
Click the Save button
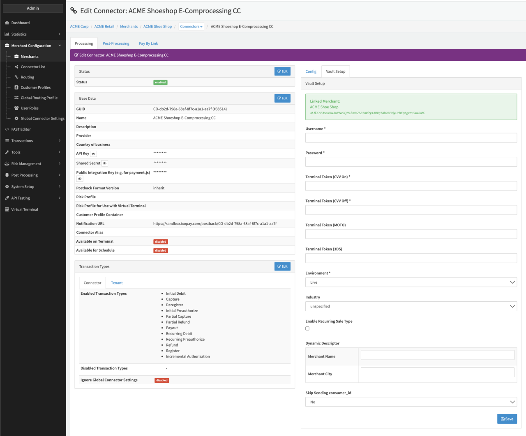(x=507, y=419)
